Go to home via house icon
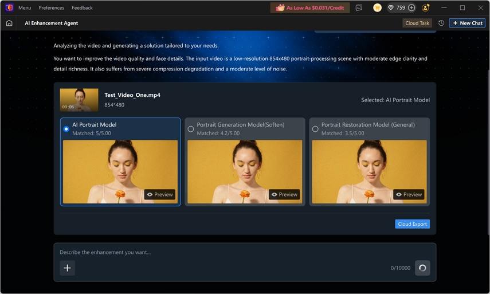 pyautogui.click(x=9, y=23)
